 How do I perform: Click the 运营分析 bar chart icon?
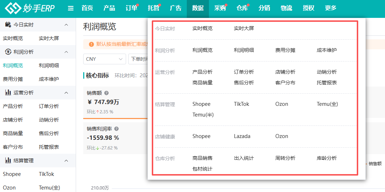click(x=8, y=93)
